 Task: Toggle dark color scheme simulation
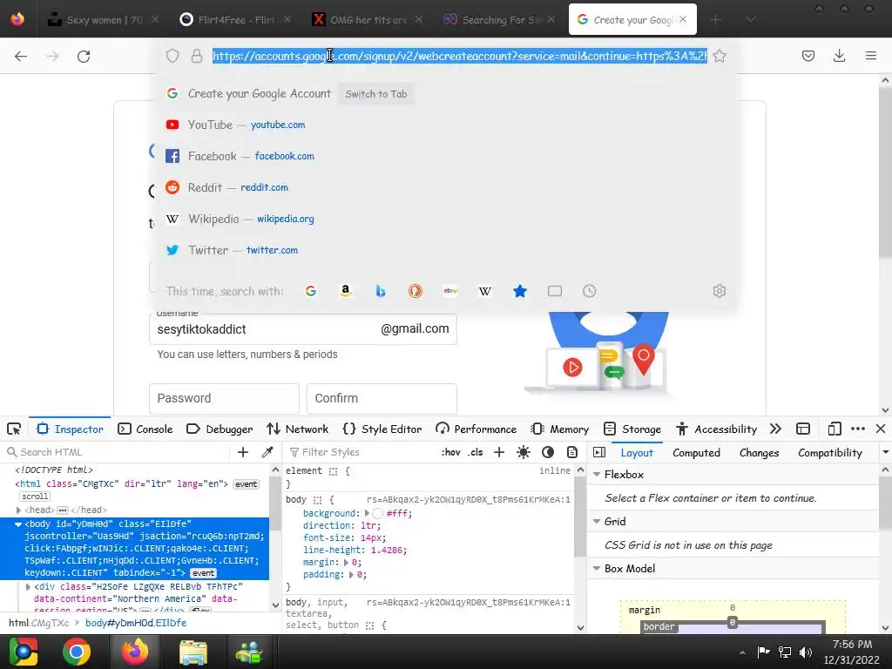coord(548,452)
